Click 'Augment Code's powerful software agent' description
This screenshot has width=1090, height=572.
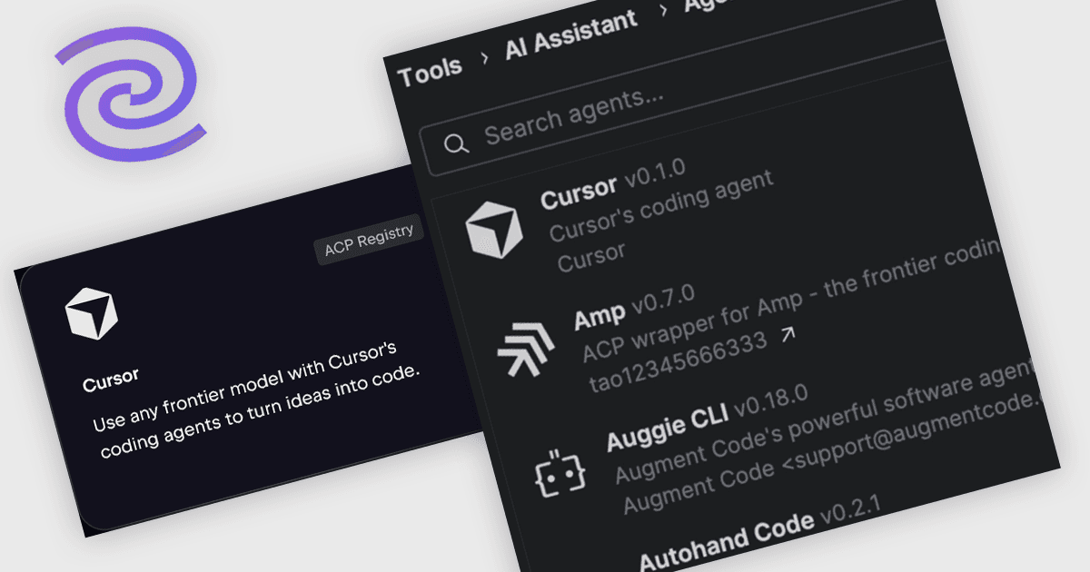822,421
